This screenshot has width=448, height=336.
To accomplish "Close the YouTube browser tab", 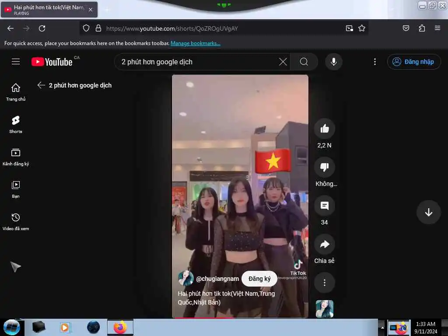I will tap(91, 10).
